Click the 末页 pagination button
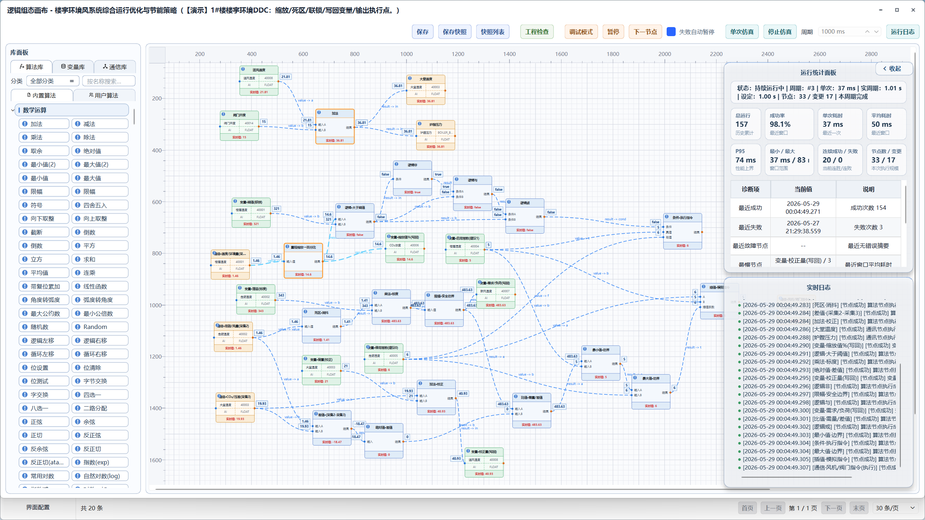The height and width of the screenshot is (520, 925). tap(859, 508)
